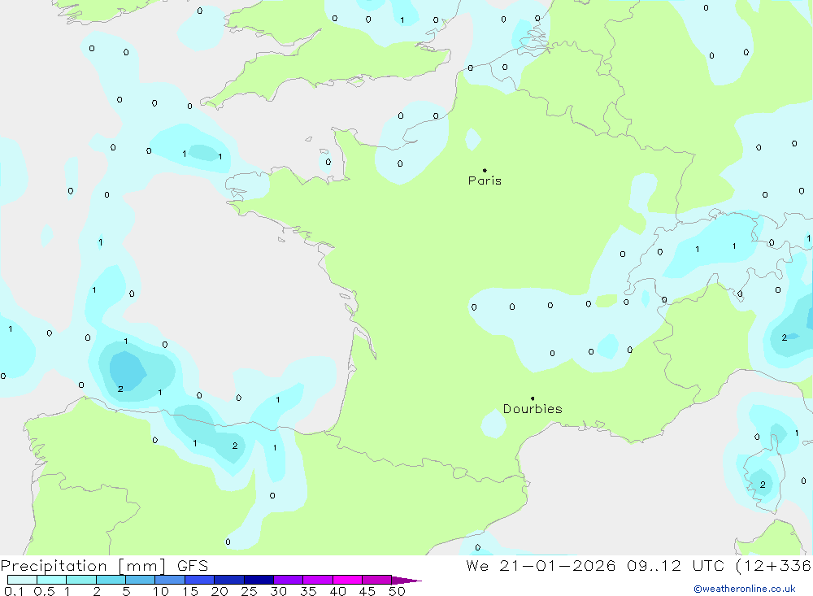The width and height of the screenshot is (813, 596).
Task: Pick the 1–2 mm legend color swatch
Action: pyautogui.click(x=81, y=580)
